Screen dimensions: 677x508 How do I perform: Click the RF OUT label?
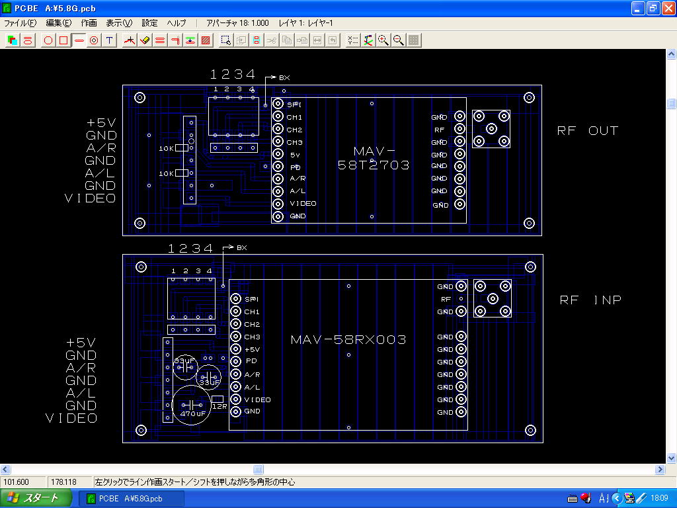tap(588, 131)
